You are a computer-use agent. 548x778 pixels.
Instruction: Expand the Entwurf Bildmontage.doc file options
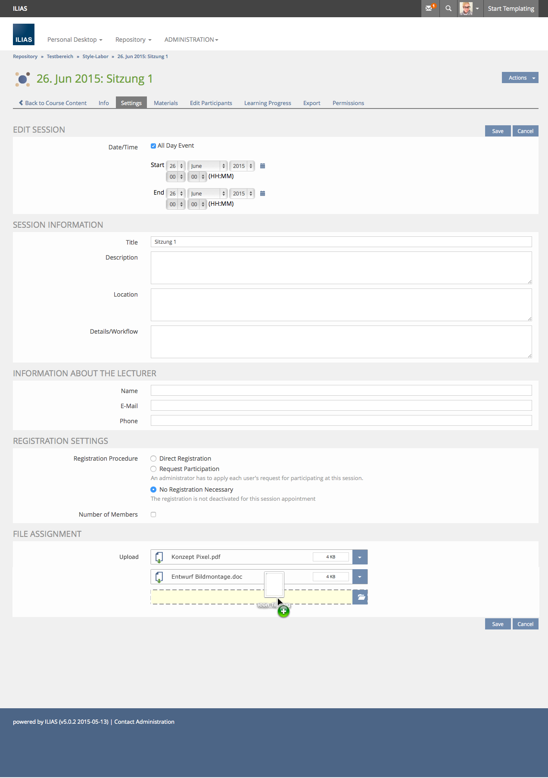[x=360, y=577]
